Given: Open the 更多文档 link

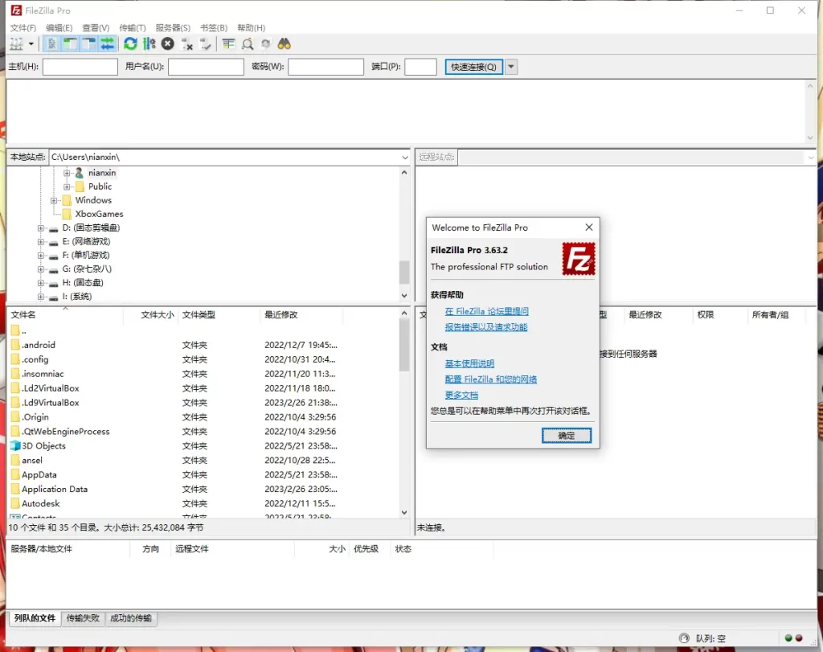Looking at the screenshot, I should [x=461, y=395].
